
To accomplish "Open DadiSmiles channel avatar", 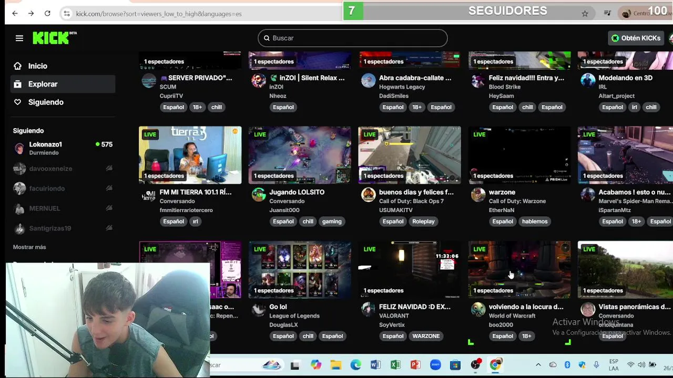I will tap(369, 81).
